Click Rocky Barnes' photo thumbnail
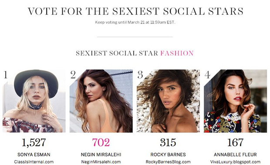The image size is (270, 165). (168, 101)
